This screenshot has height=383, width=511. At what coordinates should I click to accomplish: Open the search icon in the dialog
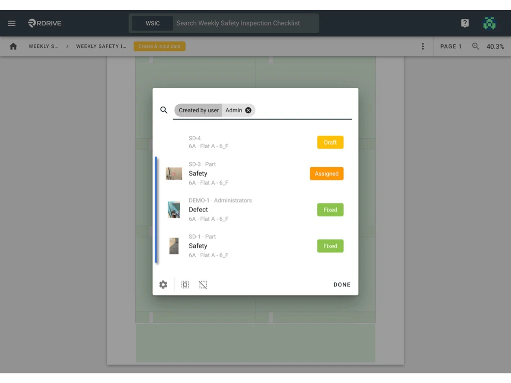163,110
